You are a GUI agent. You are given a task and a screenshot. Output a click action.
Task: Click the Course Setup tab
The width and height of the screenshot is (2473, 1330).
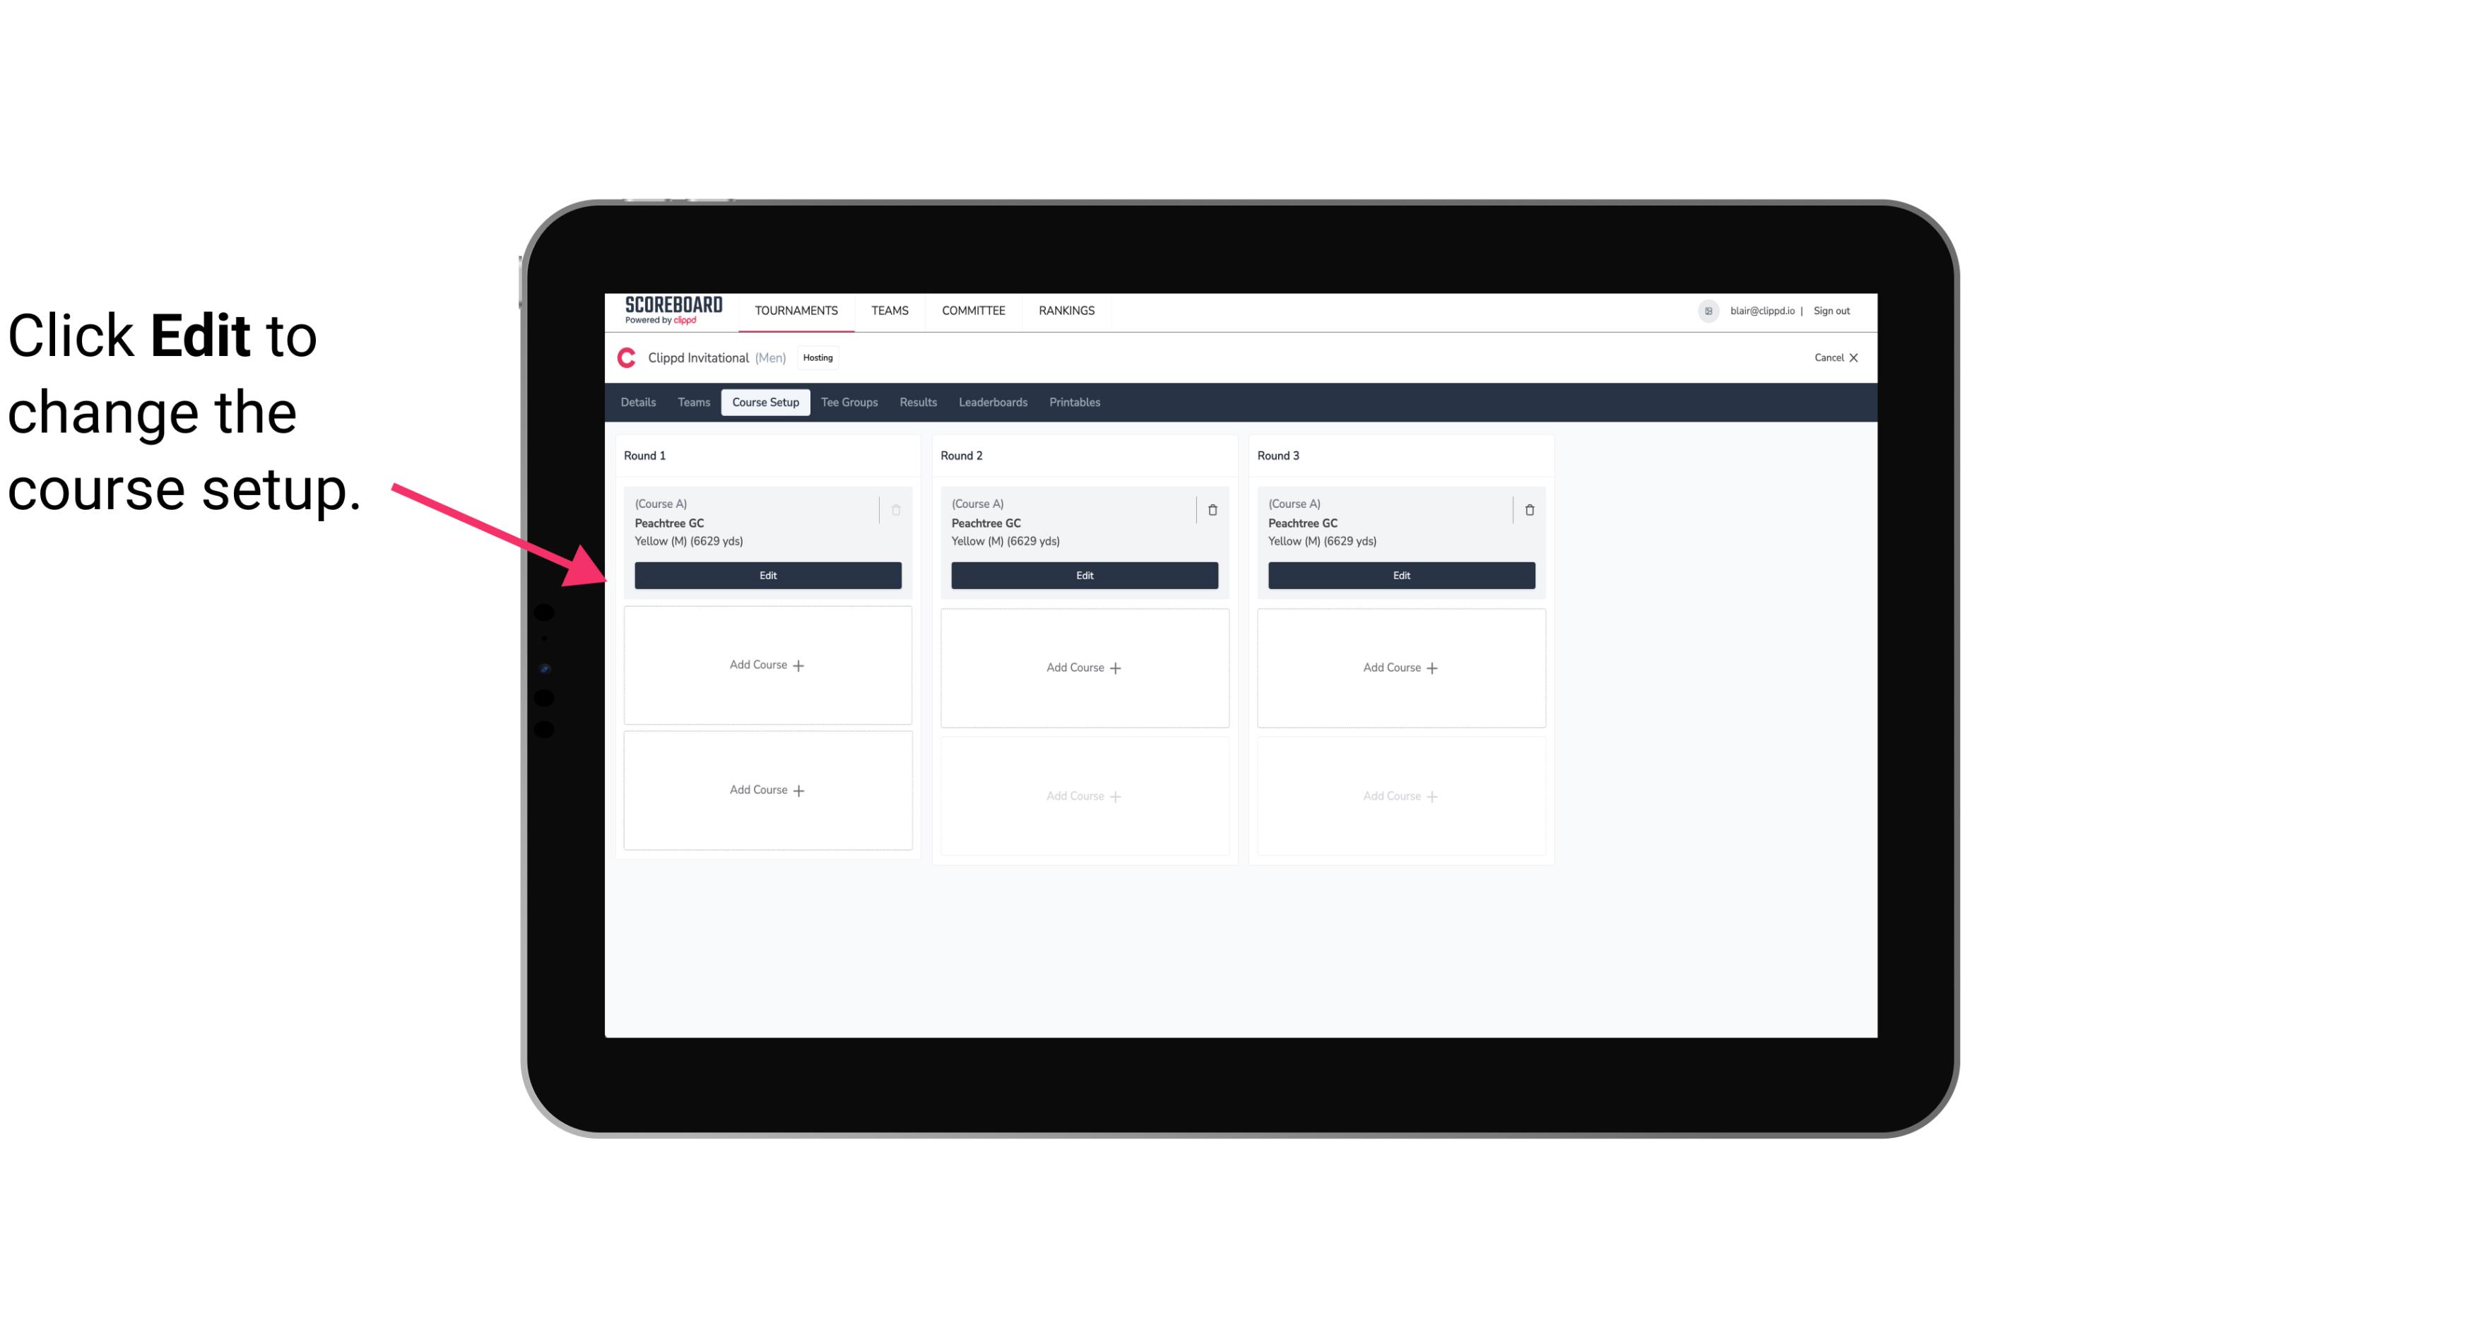[763, 403]
